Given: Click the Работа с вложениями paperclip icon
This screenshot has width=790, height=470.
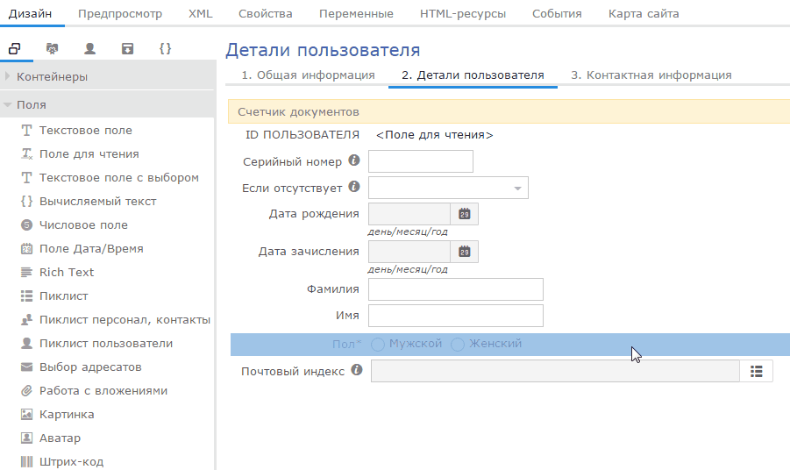Looking at the screenshot, I should (x=26, y=391).
